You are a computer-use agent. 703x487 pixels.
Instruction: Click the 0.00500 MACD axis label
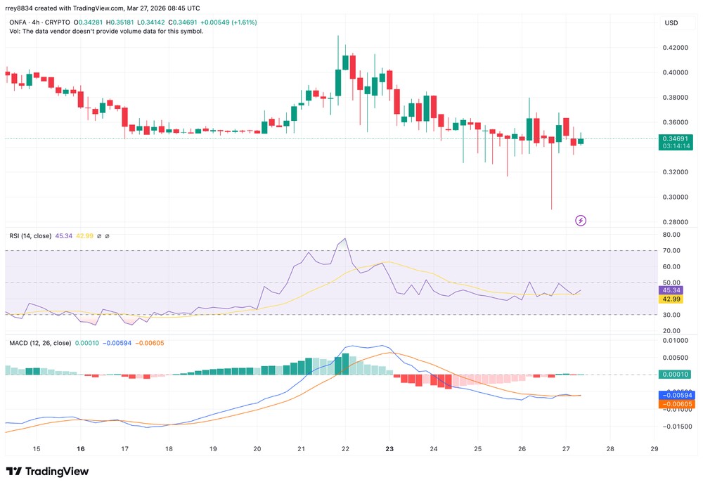click(x=675, y=358)
